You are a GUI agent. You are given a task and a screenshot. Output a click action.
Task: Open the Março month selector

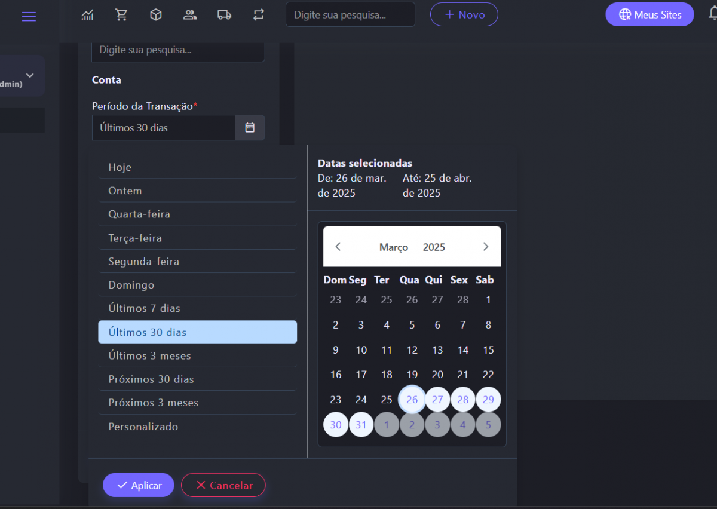click(394, 247)
